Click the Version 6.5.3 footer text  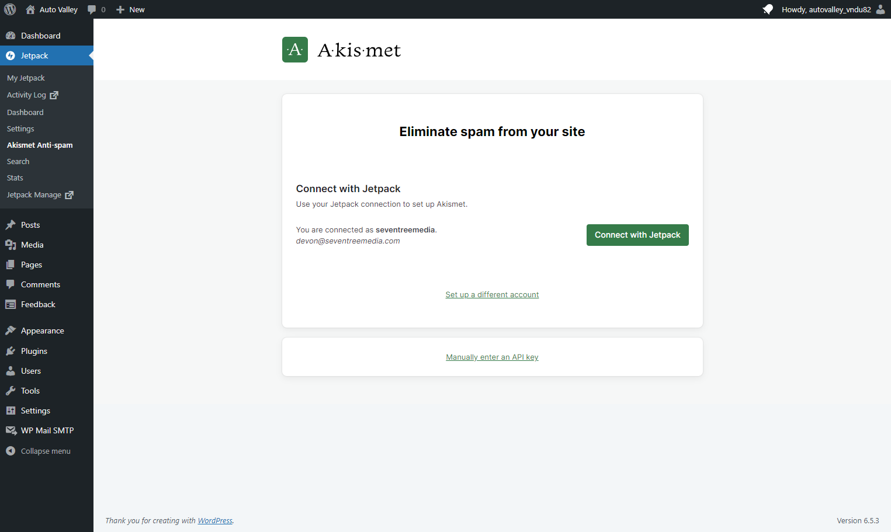[x=858, y=520]
